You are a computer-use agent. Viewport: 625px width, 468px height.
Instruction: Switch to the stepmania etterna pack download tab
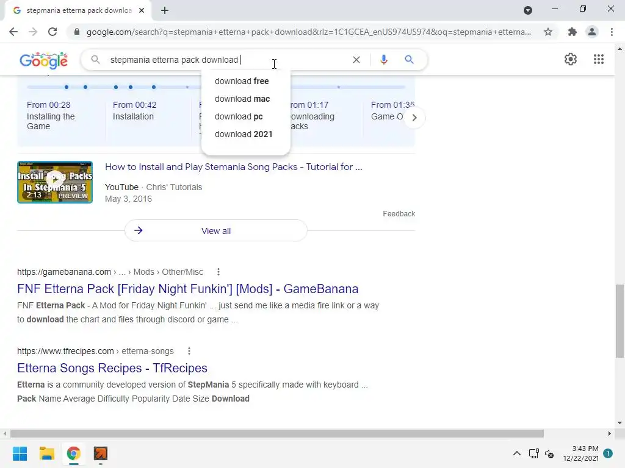(x=79, y=10)
